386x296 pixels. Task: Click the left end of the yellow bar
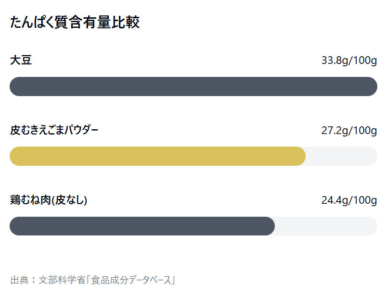[x=14, y=156]
